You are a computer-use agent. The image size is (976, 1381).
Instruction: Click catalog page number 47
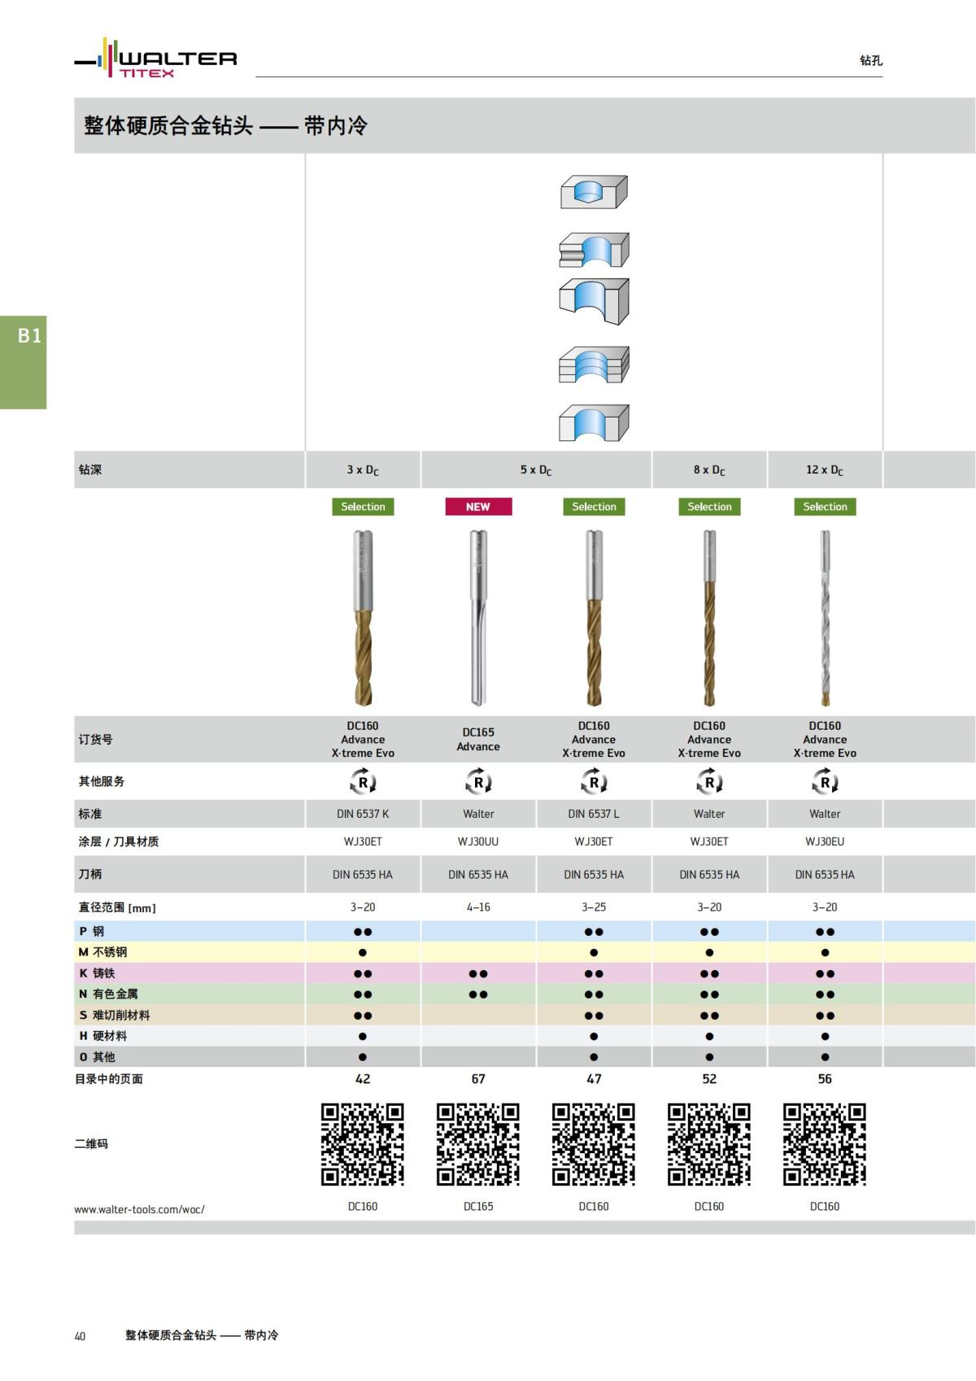[594, 1078]
